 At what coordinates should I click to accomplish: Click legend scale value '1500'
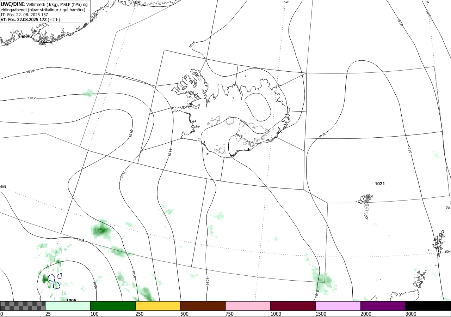pos(321,314)
